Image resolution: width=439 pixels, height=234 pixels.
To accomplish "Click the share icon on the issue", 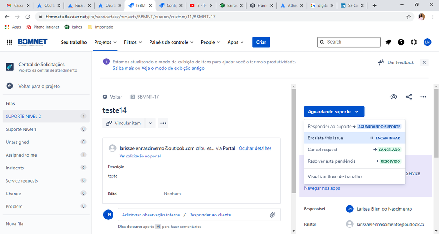I will pos(409,97).
